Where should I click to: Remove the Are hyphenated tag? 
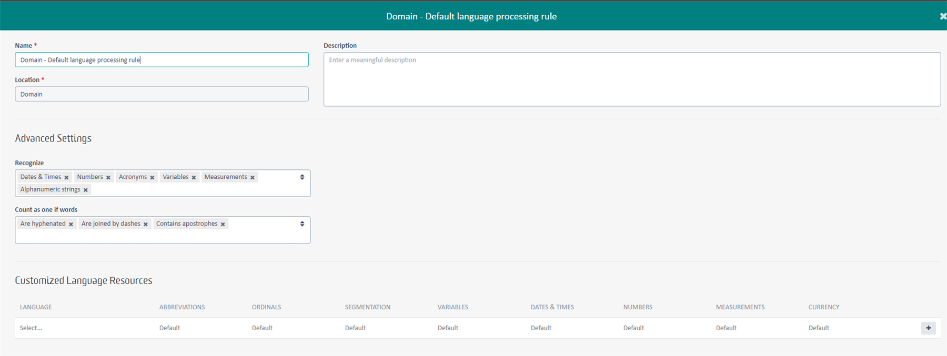tap(71, 225)
